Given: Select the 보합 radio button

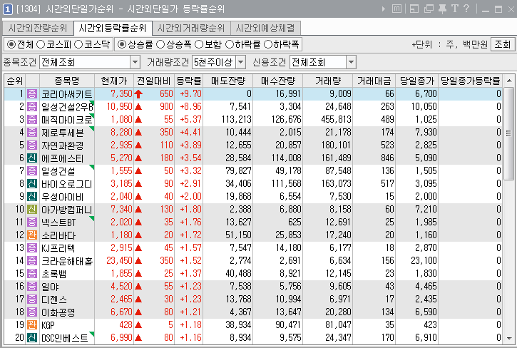Looking at the screenshot, I should click(199, 44).
